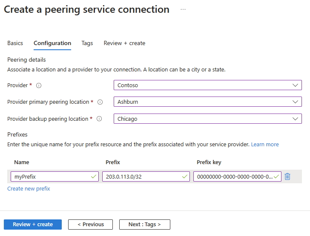This screenshot has height=236, width=310.
Task: Click the Create new prefix link
Action: point(29,189)
